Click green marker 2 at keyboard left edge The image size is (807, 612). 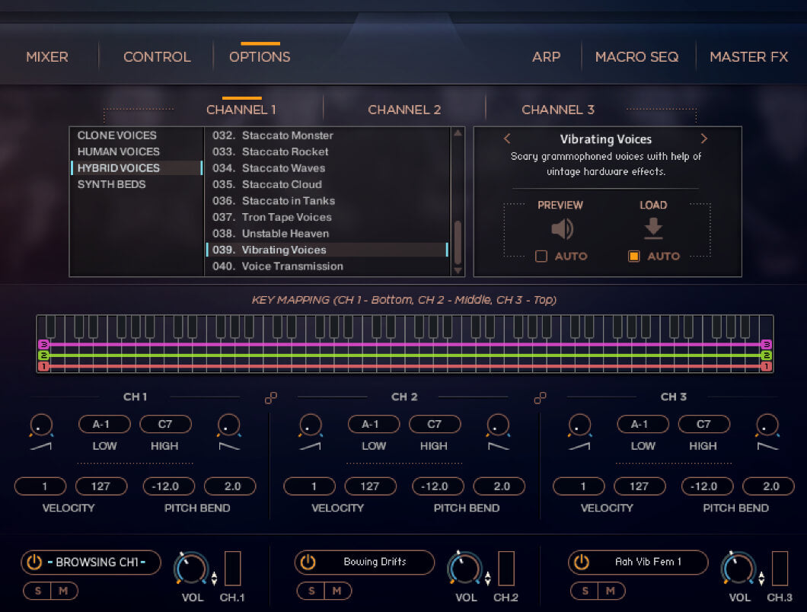pos(43,355)
